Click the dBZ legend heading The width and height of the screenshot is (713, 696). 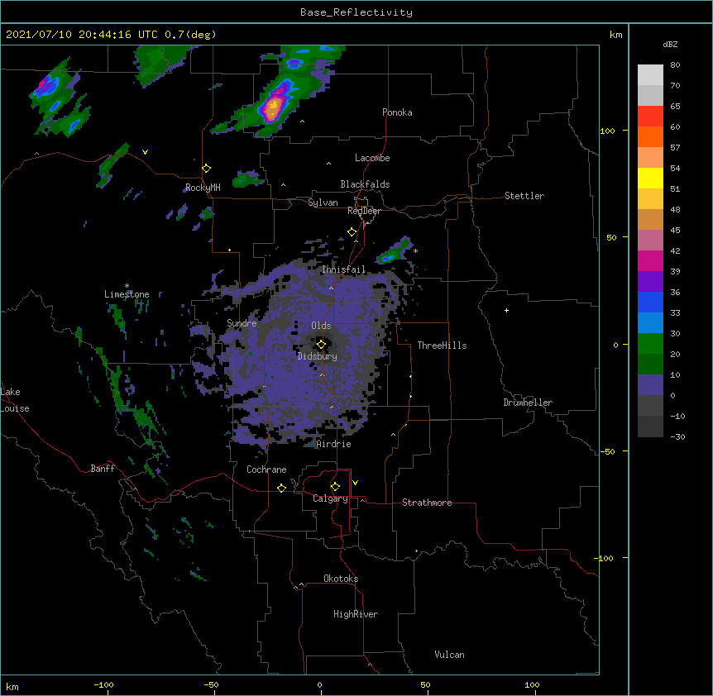pyautogui.click(x=670, y=45)
